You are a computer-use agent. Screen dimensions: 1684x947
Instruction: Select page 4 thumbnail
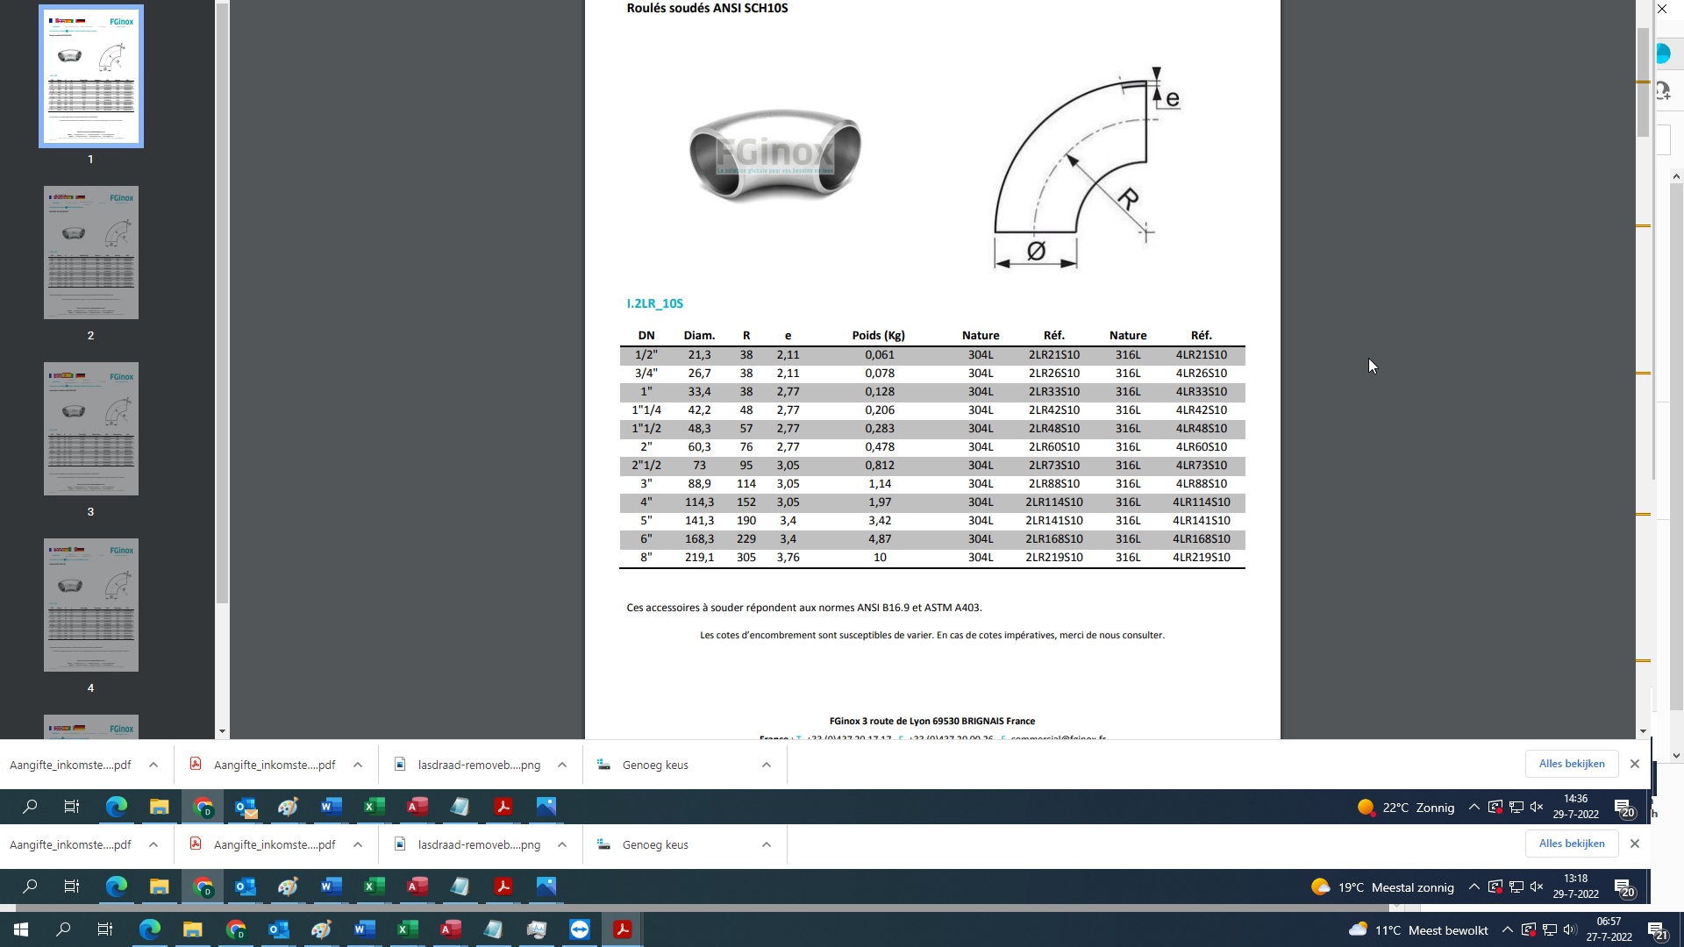(x=91, y=605)
